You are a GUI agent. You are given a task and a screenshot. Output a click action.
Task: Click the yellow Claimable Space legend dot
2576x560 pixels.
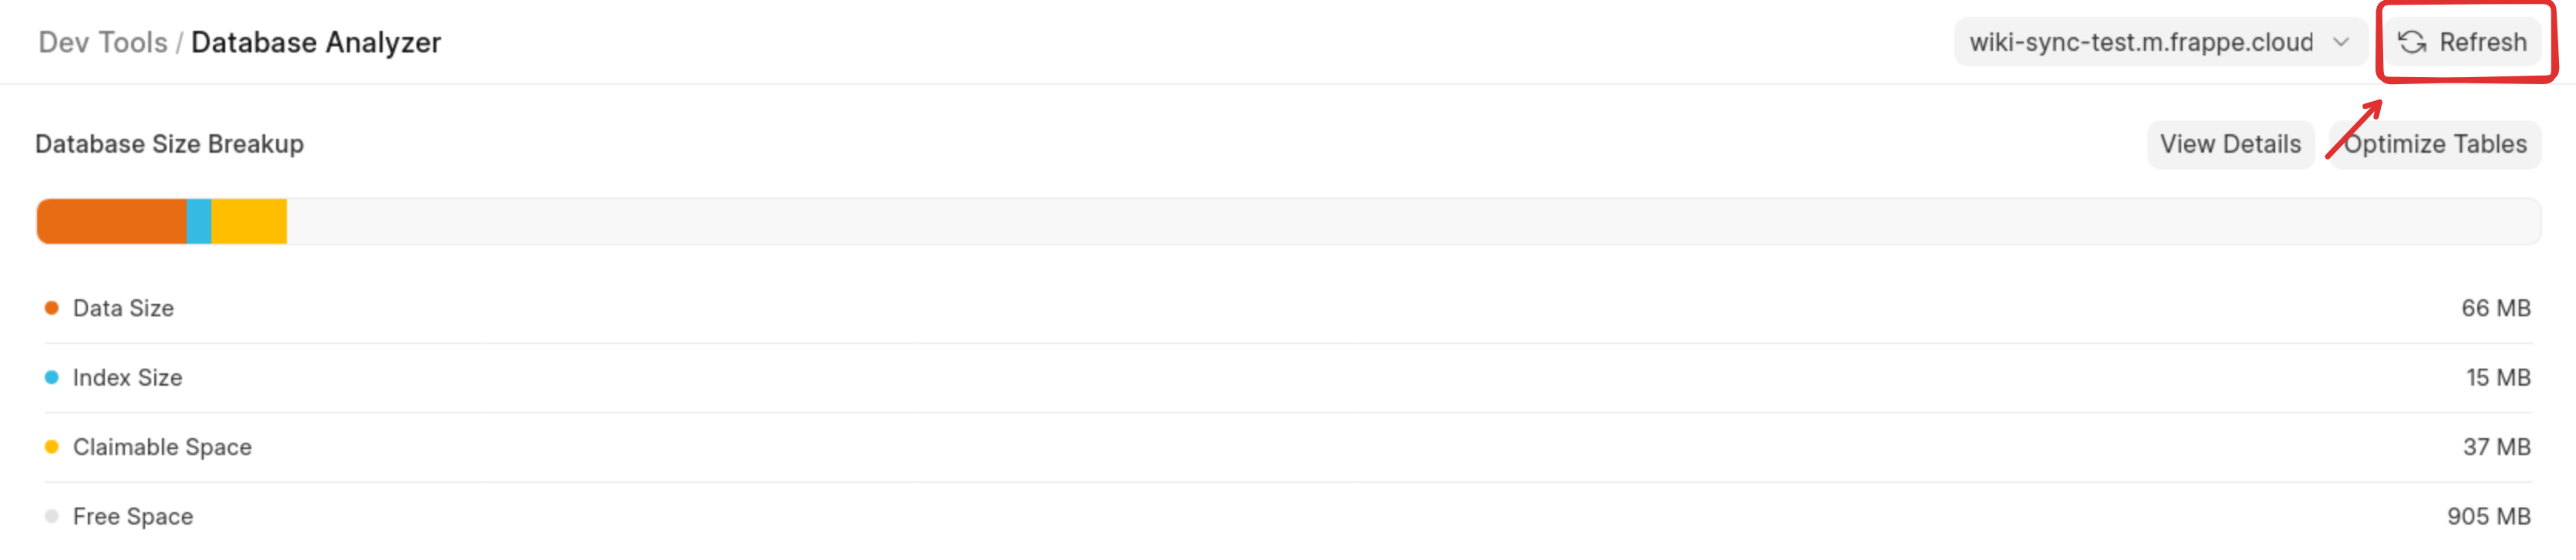click(52, 447)
